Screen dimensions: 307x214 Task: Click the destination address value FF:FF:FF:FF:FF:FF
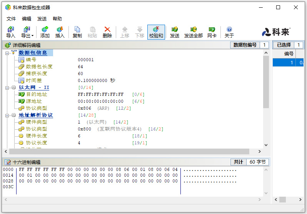(x=101, y=94)
